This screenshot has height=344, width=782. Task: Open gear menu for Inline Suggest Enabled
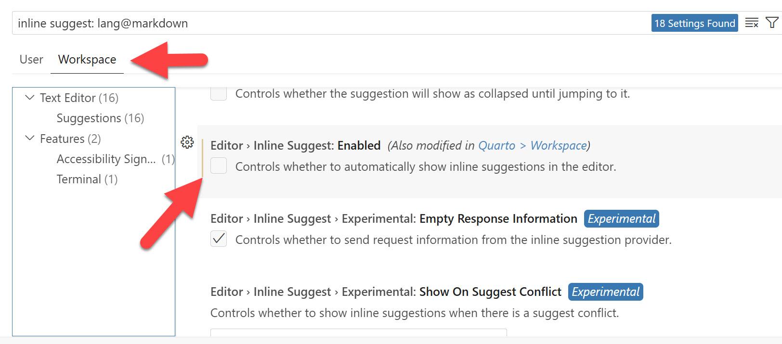tap(187, 142)
